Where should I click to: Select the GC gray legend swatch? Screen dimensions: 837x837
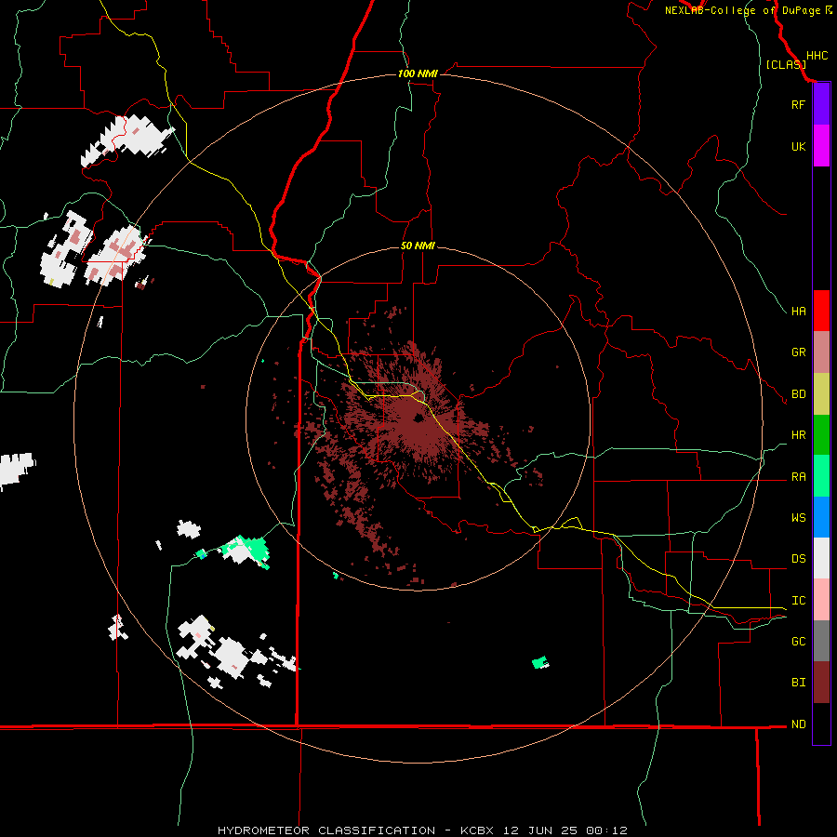coord(821,641)
